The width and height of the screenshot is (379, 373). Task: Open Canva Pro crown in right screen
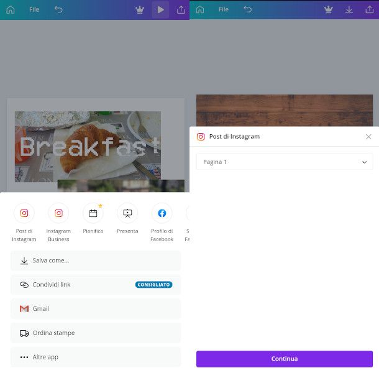coord(329,9)
